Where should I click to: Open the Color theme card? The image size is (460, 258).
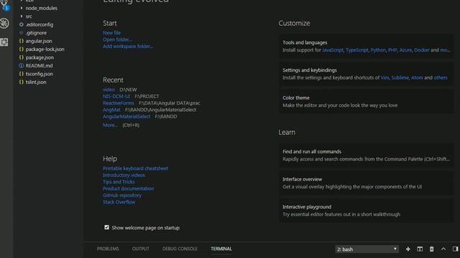[366, 102]
